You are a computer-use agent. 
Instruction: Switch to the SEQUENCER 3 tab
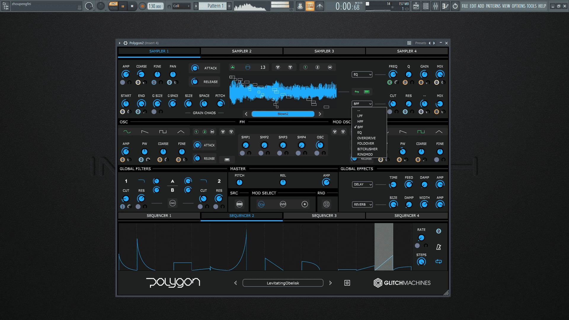324,216
